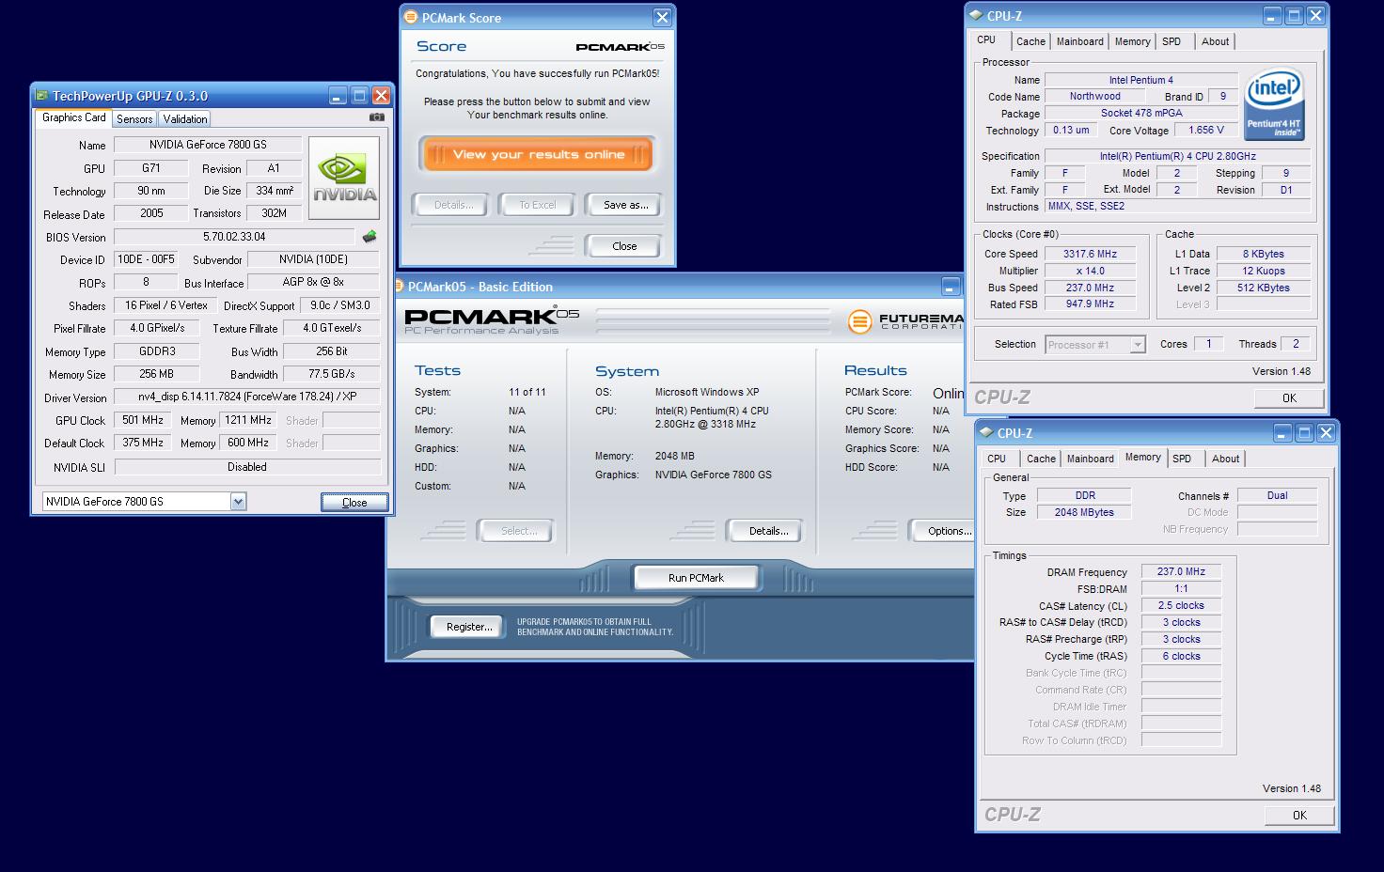Maximize the GPU-Z window
This screenshot has width=1384, height=872.
(x=359, y=95)
